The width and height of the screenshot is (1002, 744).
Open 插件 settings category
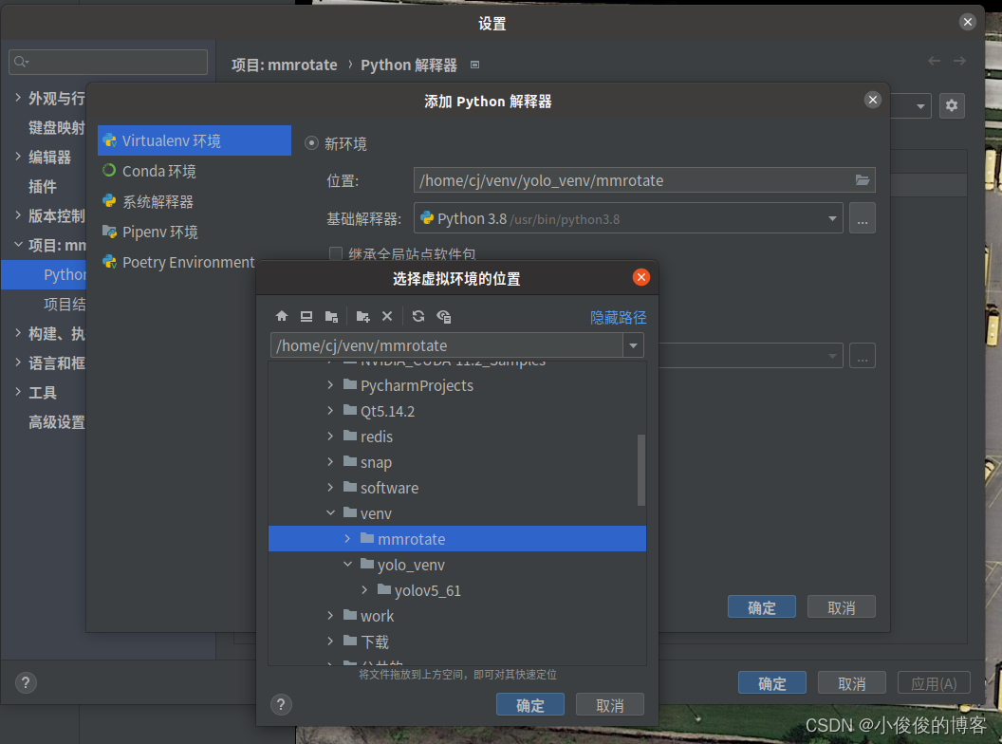point(43,187)
